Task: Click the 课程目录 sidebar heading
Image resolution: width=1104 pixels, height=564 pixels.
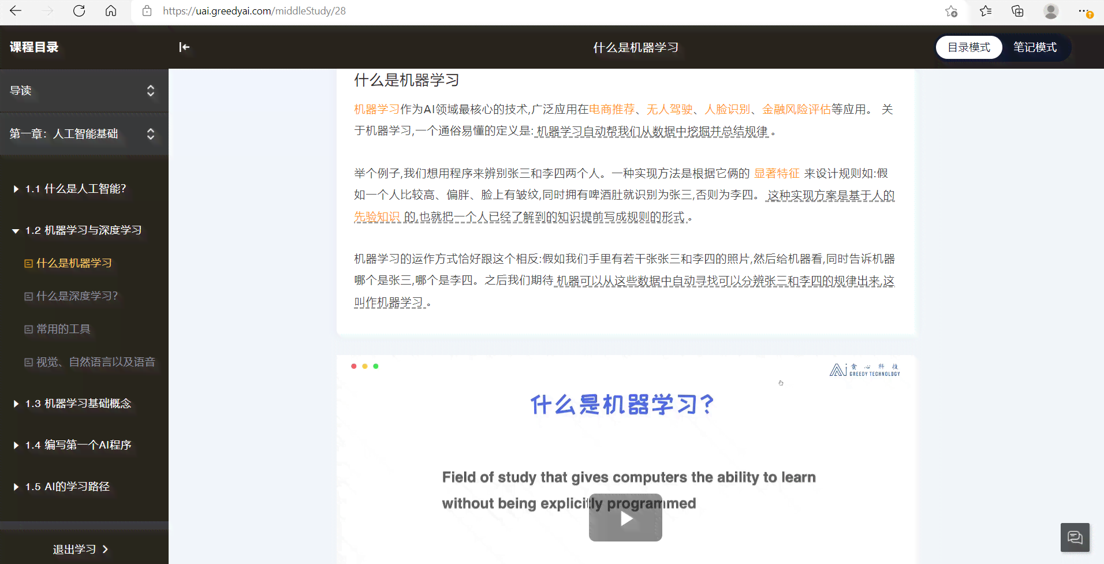Action: (34, 47)
